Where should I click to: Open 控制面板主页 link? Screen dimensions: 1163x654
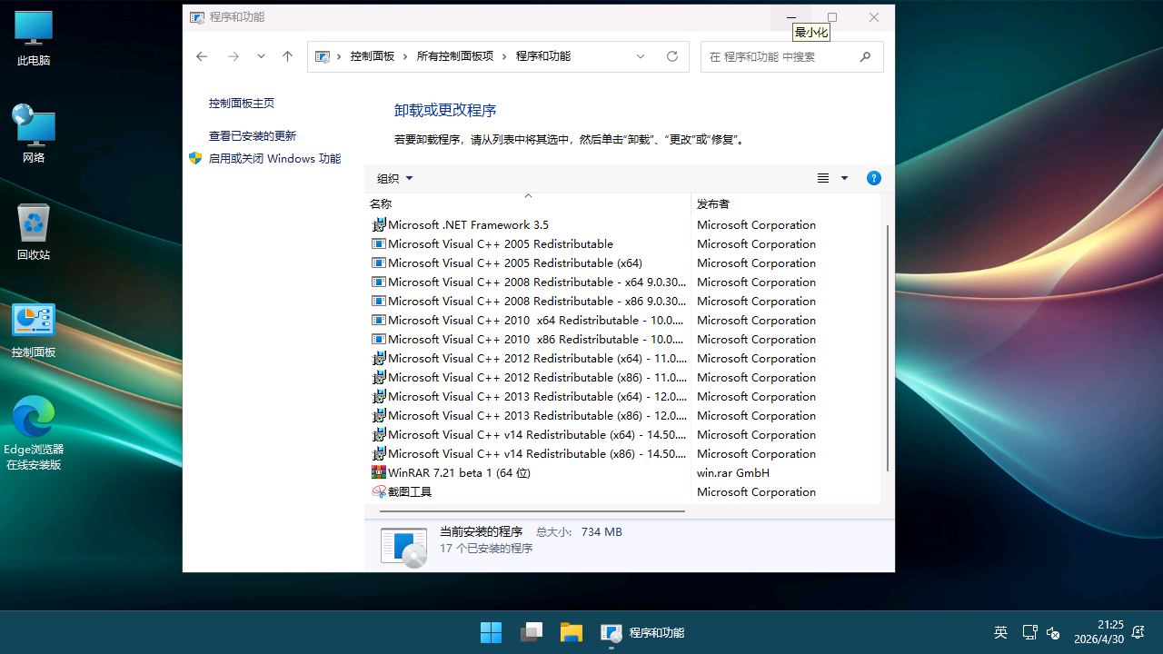[x=242, y=104]
